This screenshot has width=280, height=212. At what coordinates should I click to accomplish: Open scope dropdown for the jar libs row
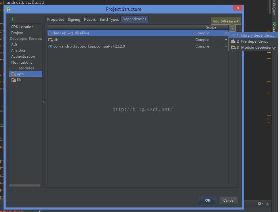click(226, 33)
